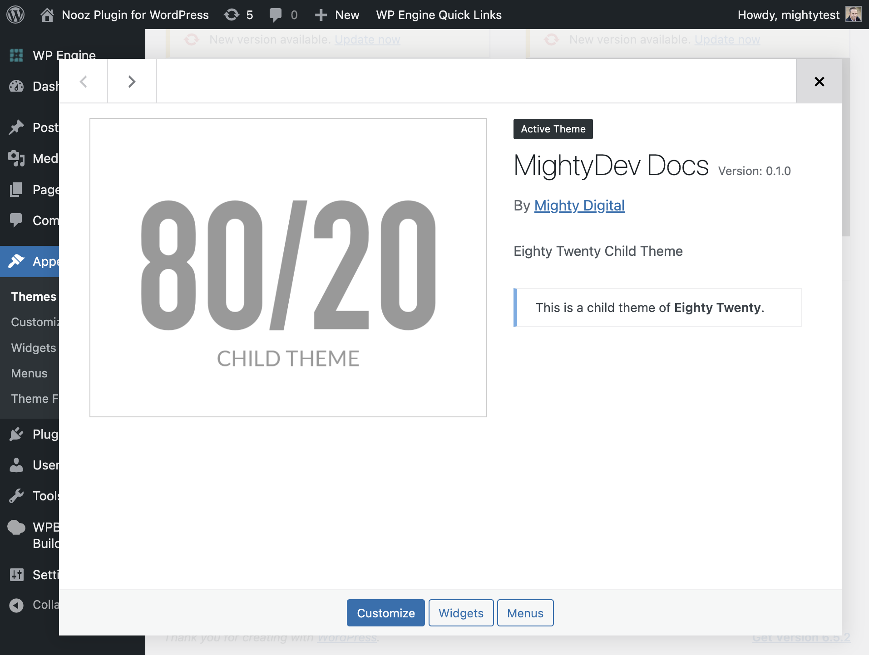Click the theme overlay vertical scrollbar
This screenshot has height=655, width=869.
pyautogui.click(x=846, y=147)
